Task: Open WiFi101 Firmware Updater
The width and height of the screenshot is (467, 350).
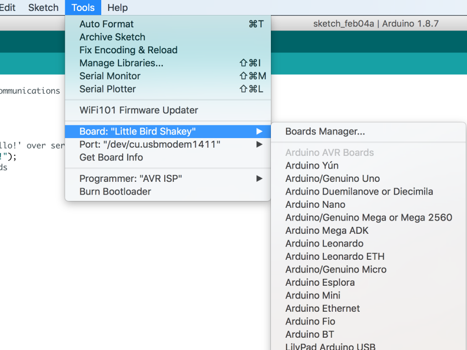Action: (x=168, y=110)
